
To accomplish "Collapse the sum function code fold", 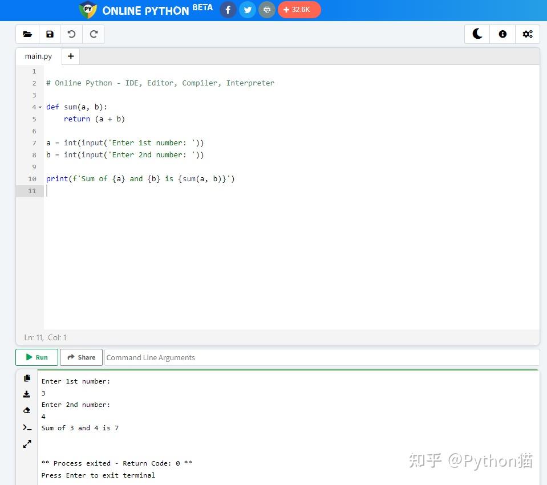I will click(40, 107).
